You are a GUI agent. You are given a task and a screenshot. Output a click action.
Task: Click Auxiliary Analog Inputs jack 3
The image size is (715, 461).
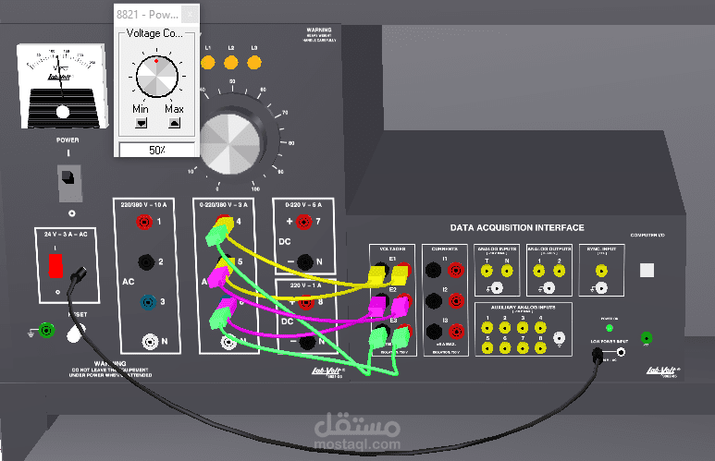point(523,328)
